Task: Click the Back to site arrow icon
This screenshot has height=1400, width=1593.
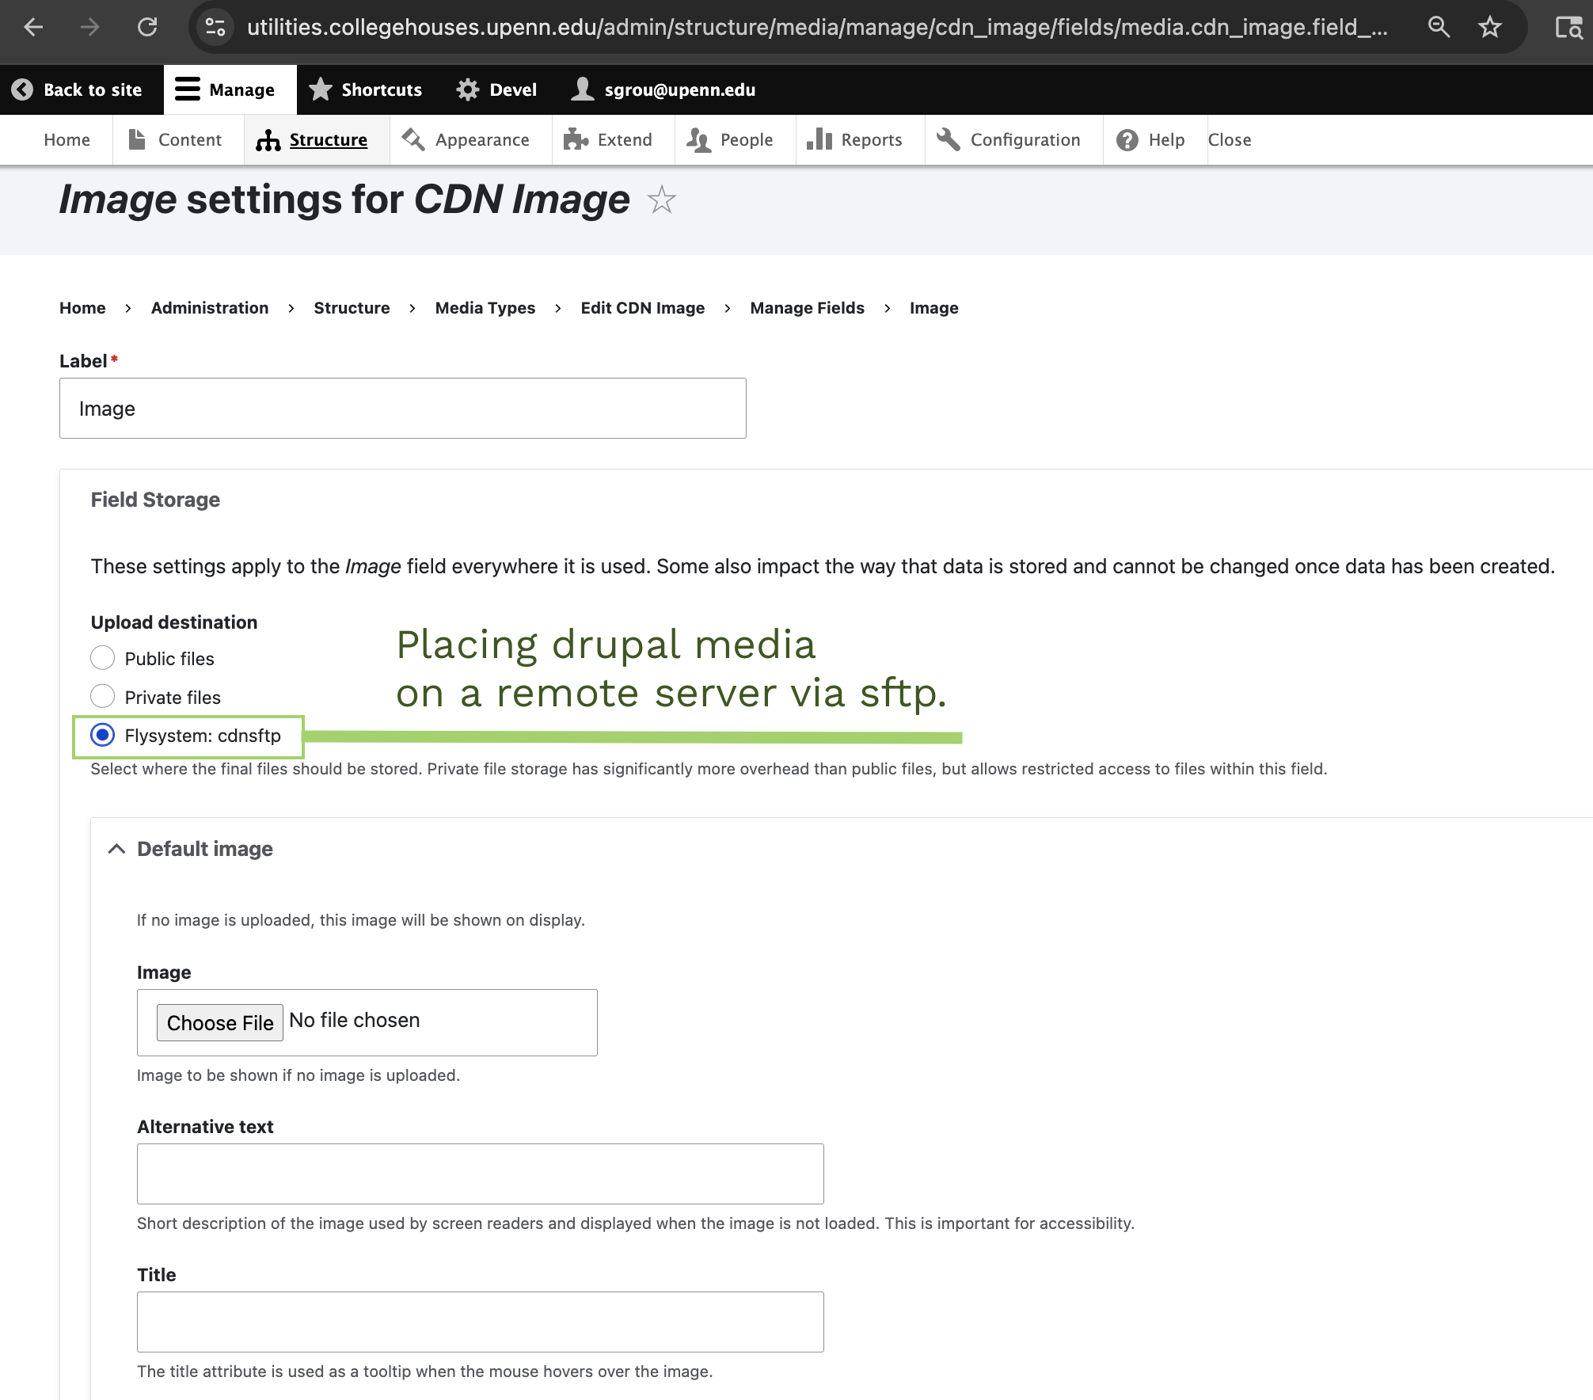Action: [22, 89]
